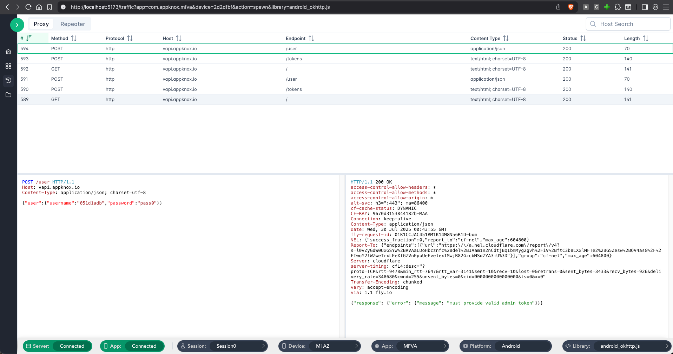Click the request JSON body with username
The width and height of the screenshot is (673, 354).
92,203
